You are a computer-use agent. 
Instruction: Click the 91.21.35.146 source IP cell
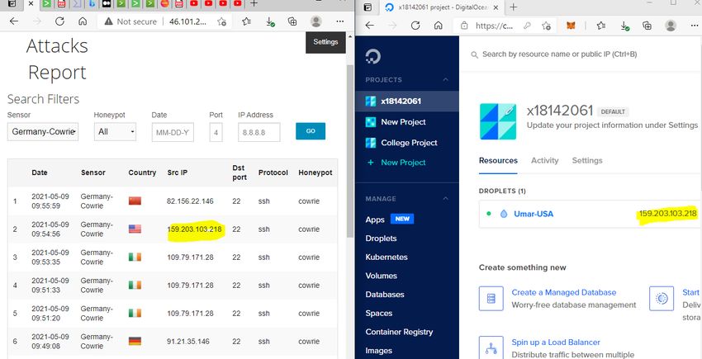188,341
